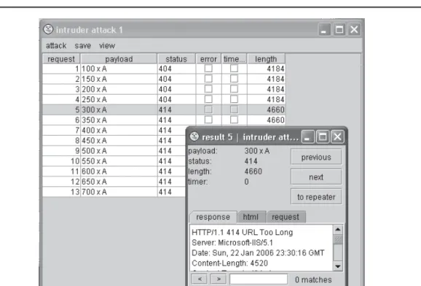Close the intruder attack 1 window
The width and height of the screenshot is (421, 286).
(354, 29)
